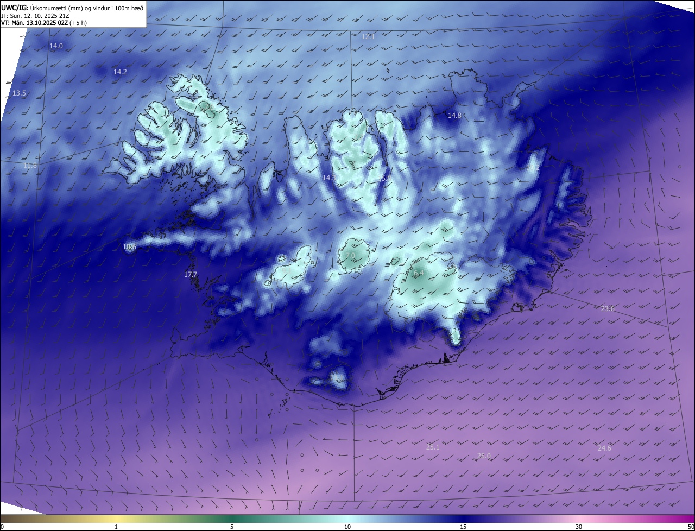695x531 pixels.
Task: Select the map value 11.8
Action: point(30,165)
